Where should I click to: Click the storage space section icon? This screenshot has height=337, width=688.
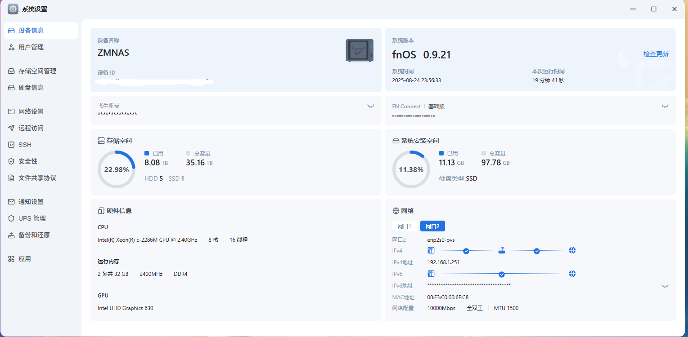tap(101, 141)
